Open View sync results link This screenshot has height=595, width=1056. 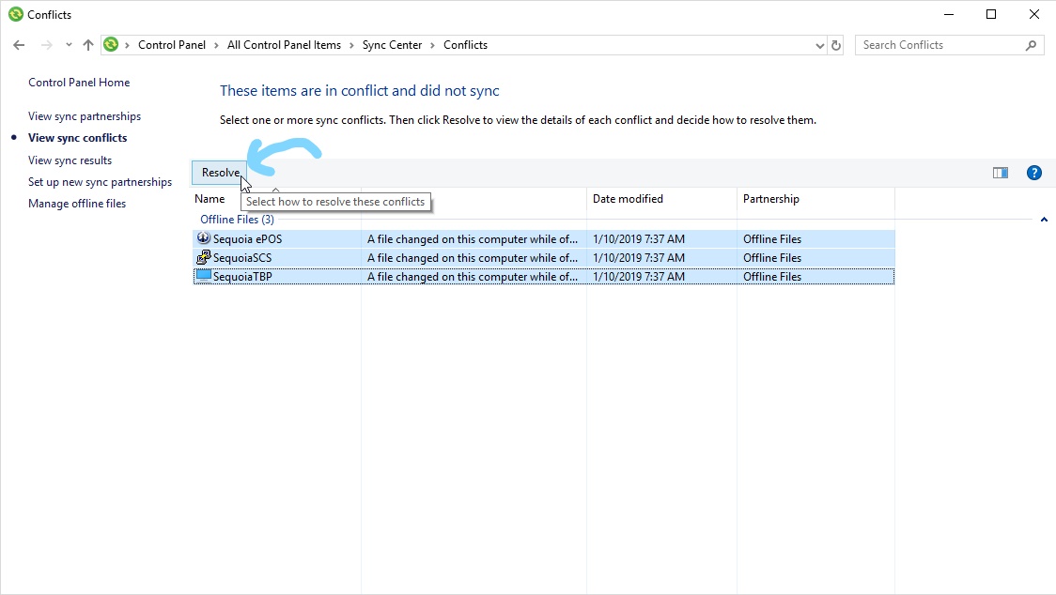(70, 160)
